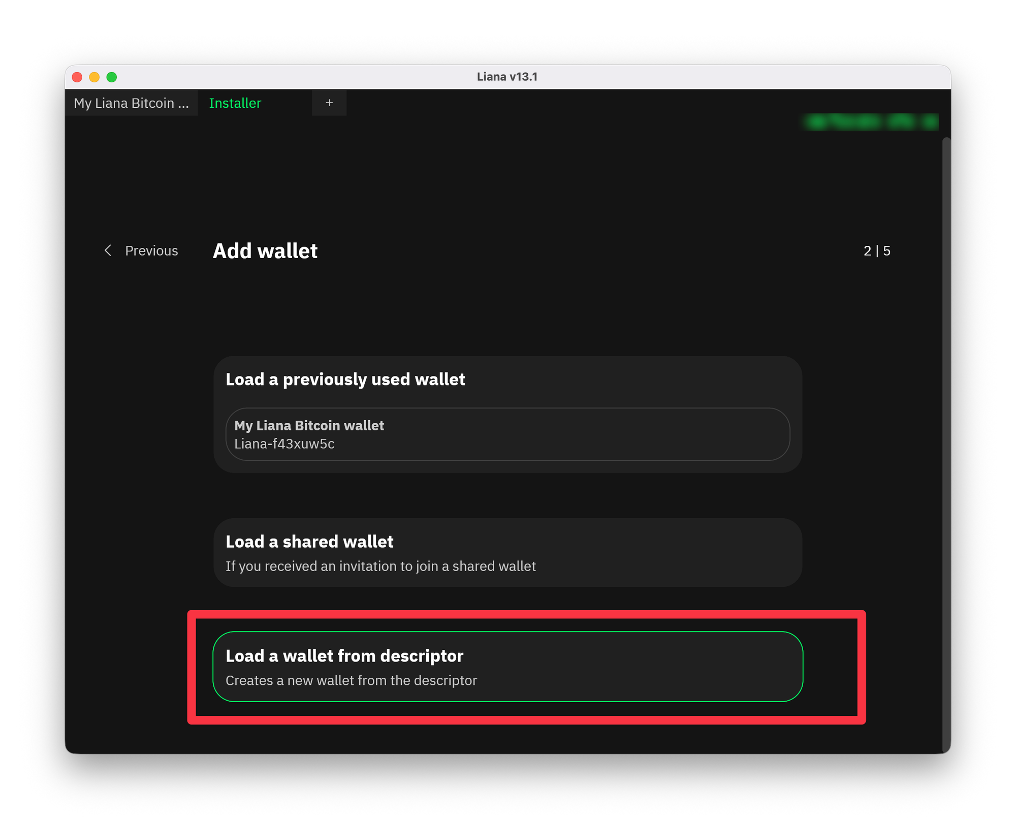The width and height of the screenshot is (1016, 819).
Task: Open My Liana Bitcoin wallet entry
Action: pos(507,434)
